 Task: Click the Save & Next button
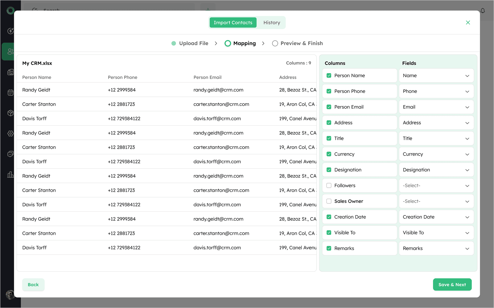[x=452, y=285]
